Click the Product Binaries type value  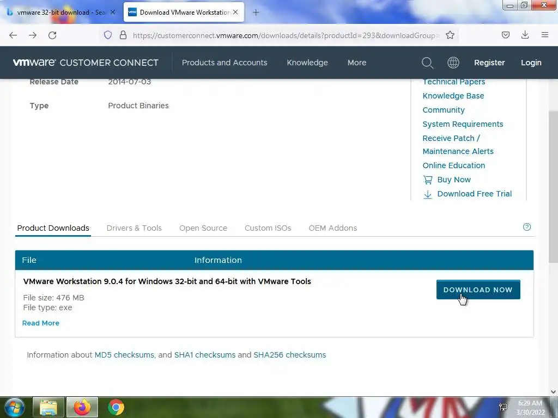(138, 106)
